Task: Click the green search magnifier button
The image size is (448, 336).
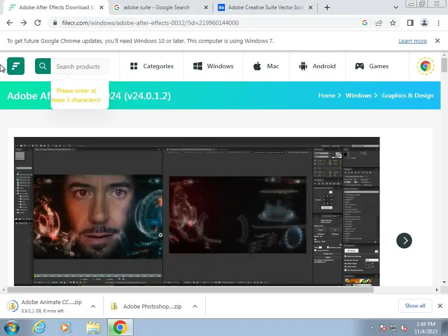Action: [x=43, y=66]
